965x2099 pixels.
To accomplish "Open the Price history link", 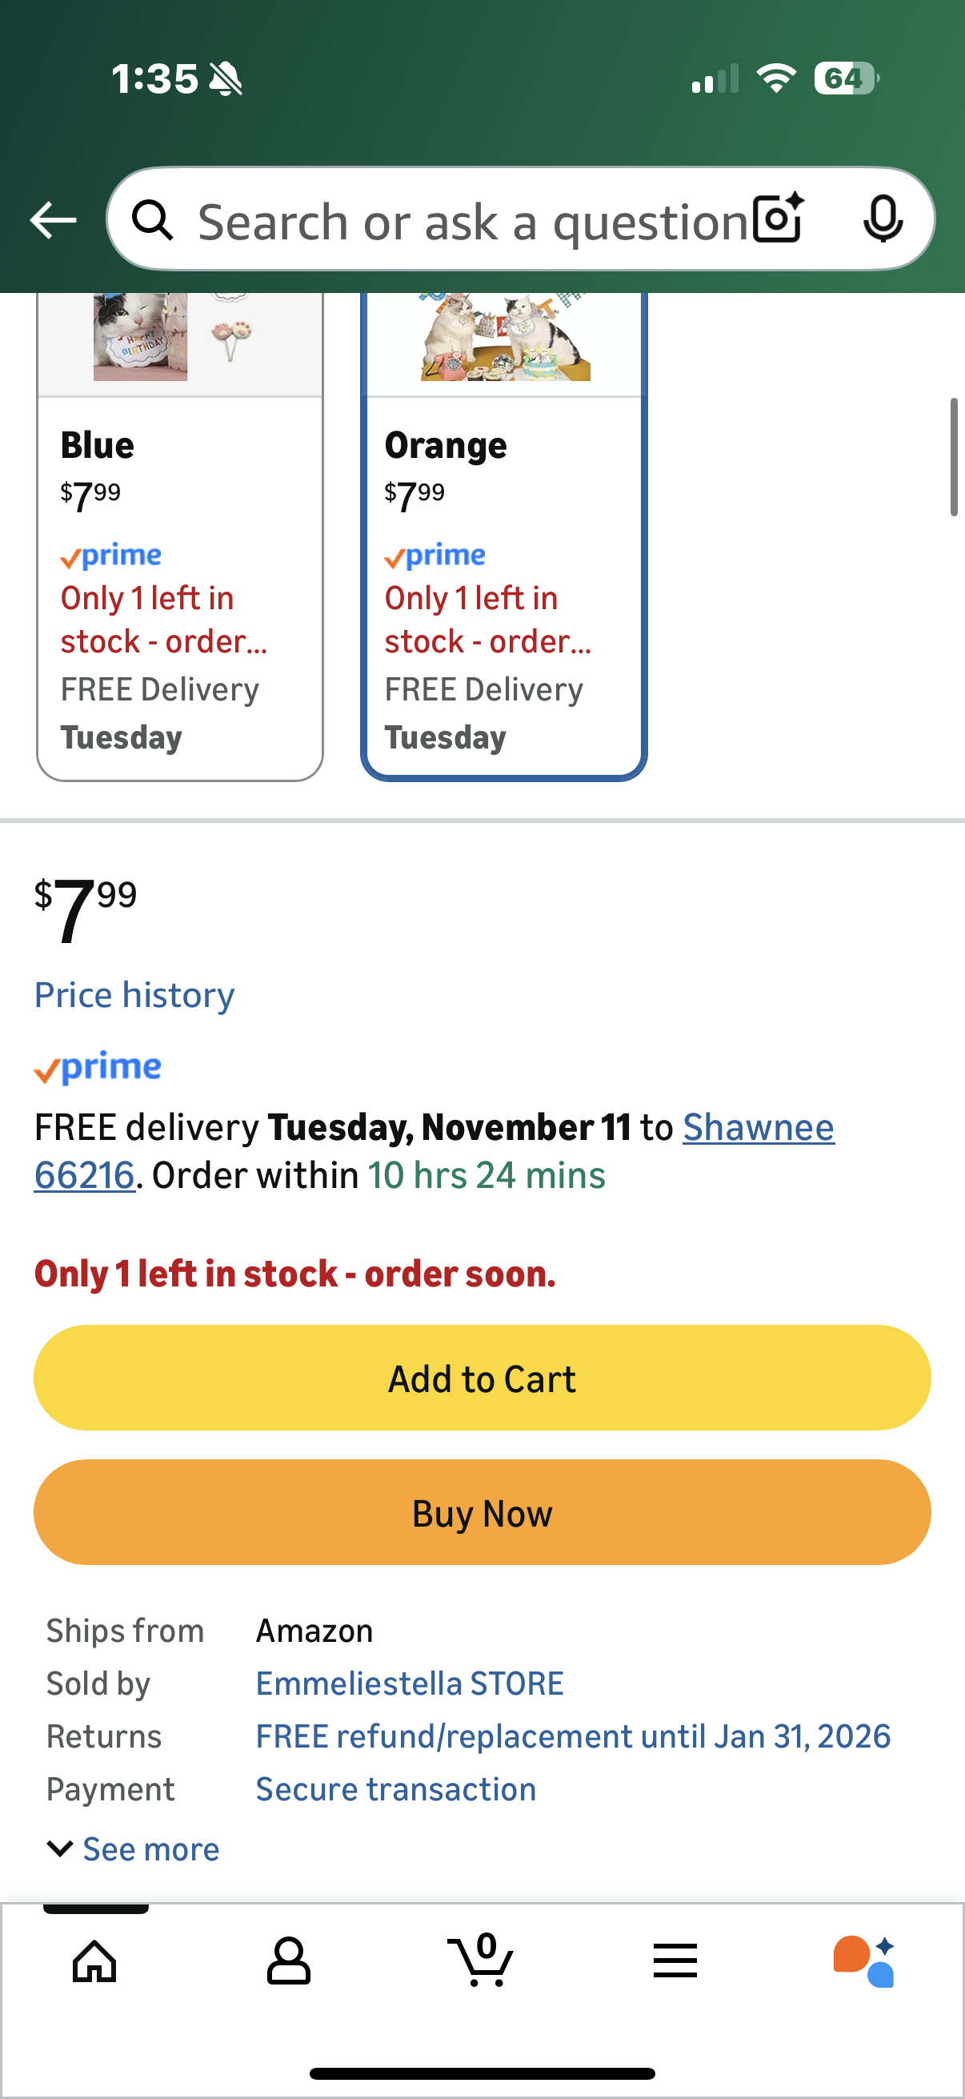I will pos(134,995).
